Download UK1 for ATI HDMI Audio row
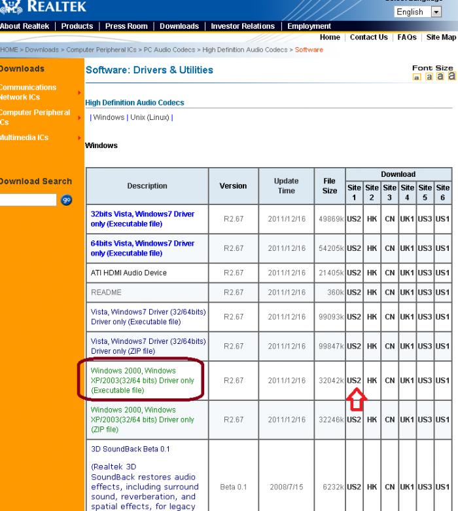Image resolution: width=458 pixels, height=511 pixels. 407,273
